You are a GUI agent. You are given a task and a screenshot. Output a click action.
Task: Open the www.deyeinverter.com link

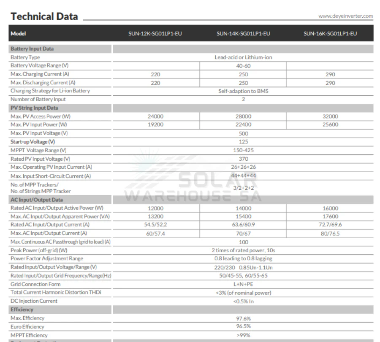click(x=345, y=16)
